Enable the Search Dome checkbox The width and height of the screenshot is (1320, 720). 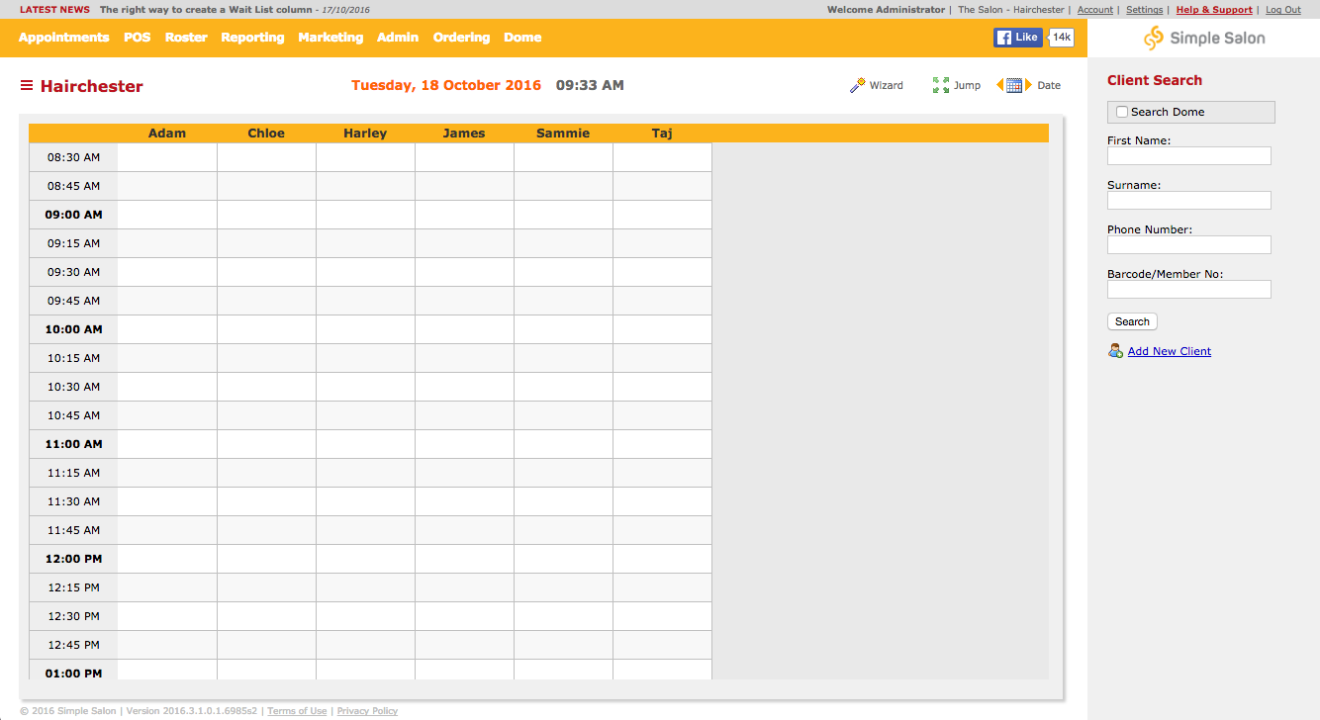pos(1122,112)
